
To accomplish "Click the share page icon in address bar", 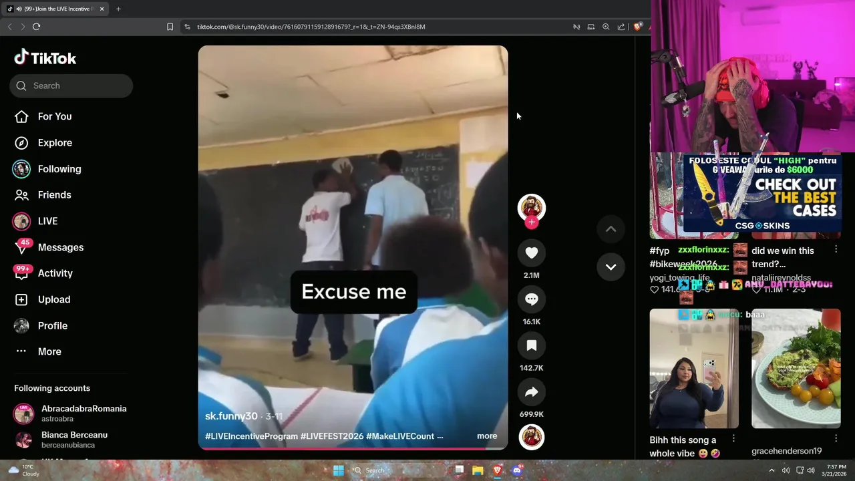I will coord(621,27).
